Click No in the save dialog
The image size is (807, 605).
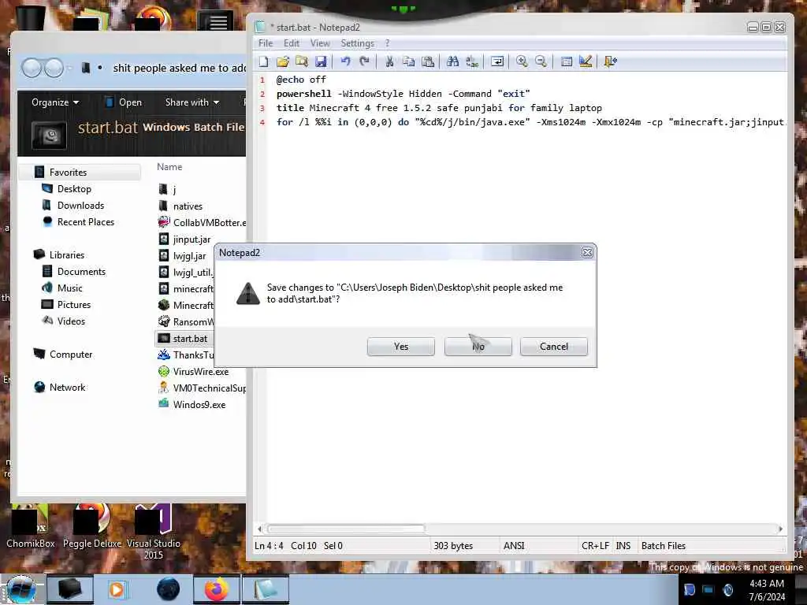(478, 347)
